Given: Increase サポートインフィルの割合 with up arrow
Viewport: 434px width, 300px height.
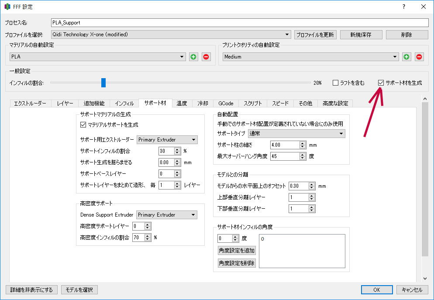Looking at the screenshot, I should pos(177,148).
